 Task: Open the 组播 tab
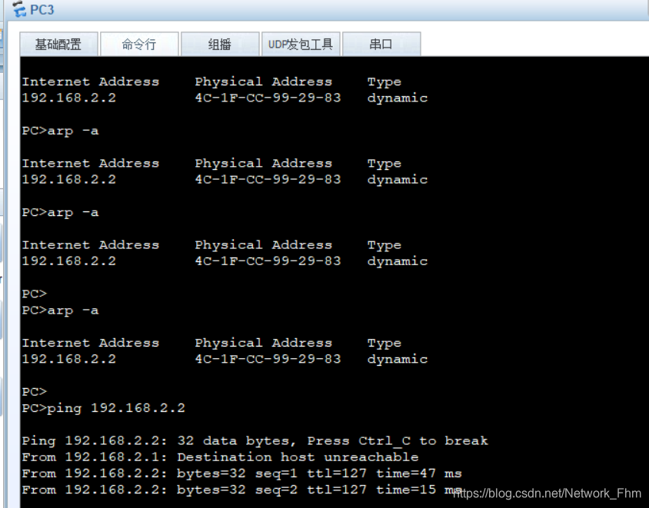(220, 44)
